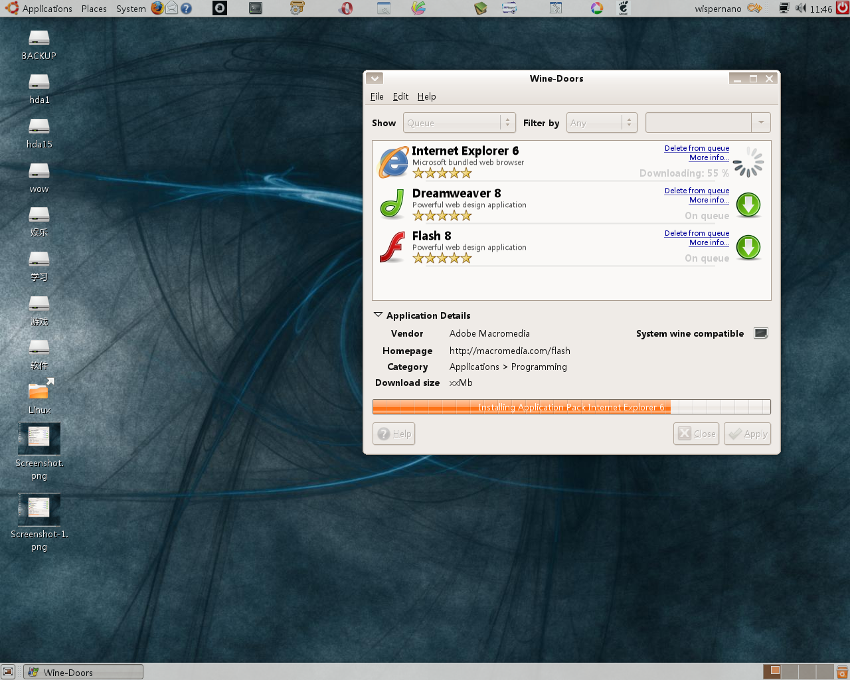The width and height of the screenshot is (850, 680).
Task: Open the Wine-Doors window menu arrow
Action: 375,78
